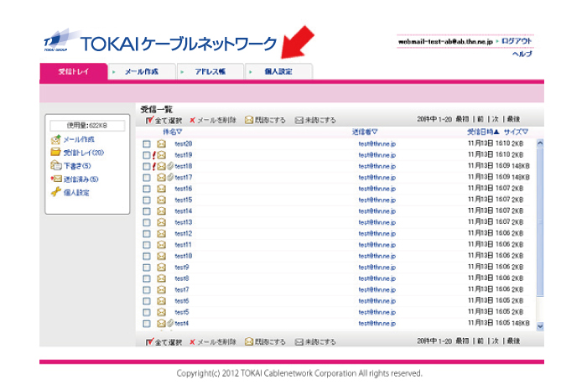
Task: Click the 下書き(5) link text
Action: (77, 166)
